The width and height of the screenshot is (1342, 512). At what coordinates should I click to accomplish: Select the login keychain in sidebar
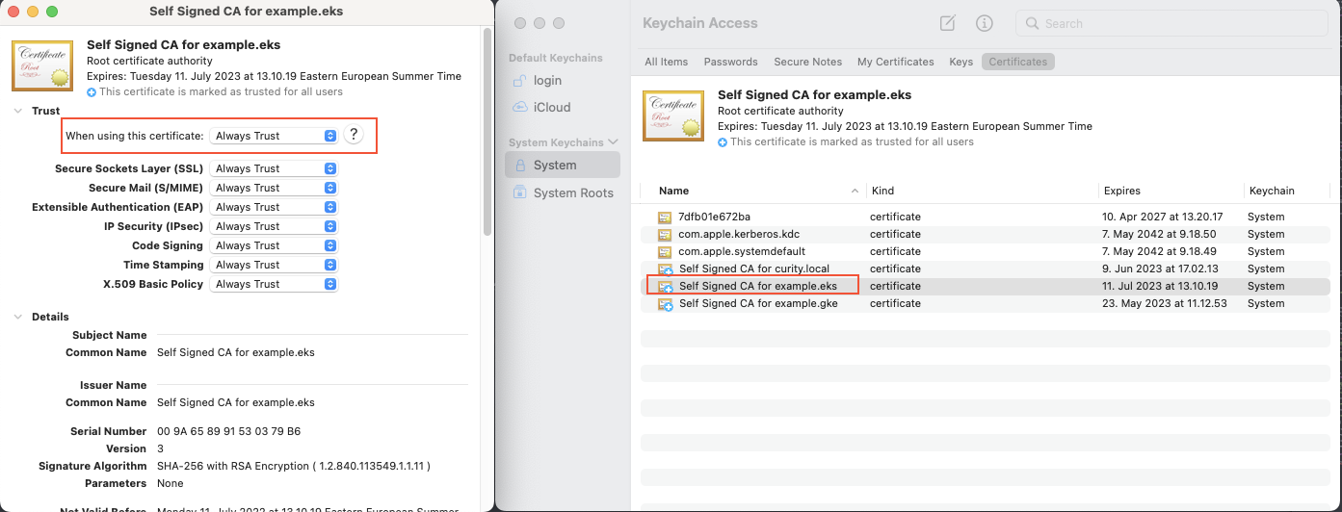coord(547,81)
